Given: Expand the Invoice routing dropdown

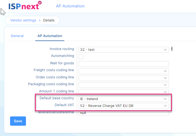Looking at the screenshot, I should (124, 49).
